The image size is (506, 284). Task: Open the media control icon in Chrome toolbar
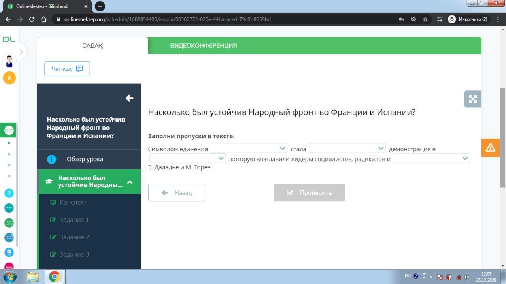coord(440,19)
